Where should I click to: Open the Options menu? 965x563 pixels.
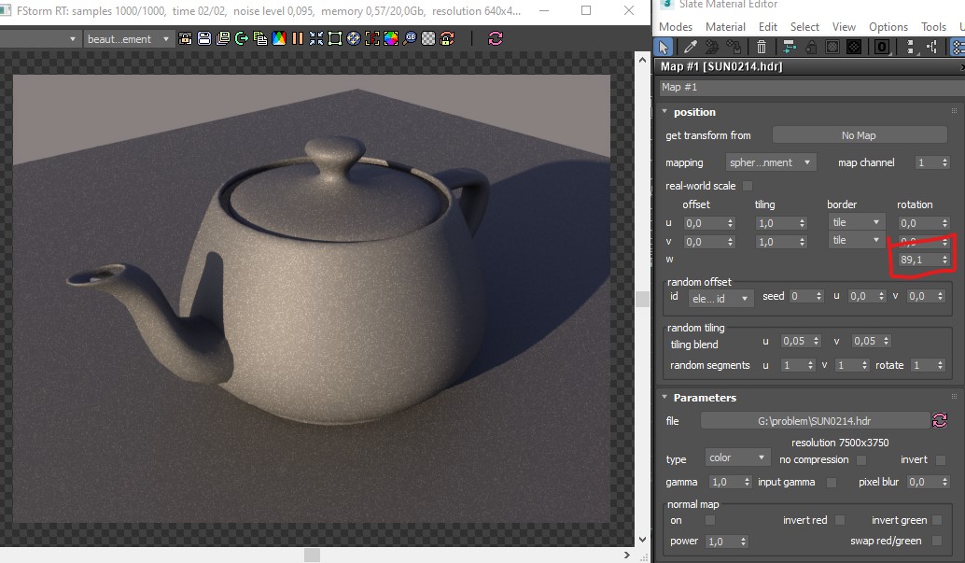888,26
